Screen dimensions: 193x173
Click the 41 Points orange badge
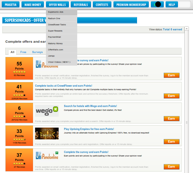pos(19,91)
